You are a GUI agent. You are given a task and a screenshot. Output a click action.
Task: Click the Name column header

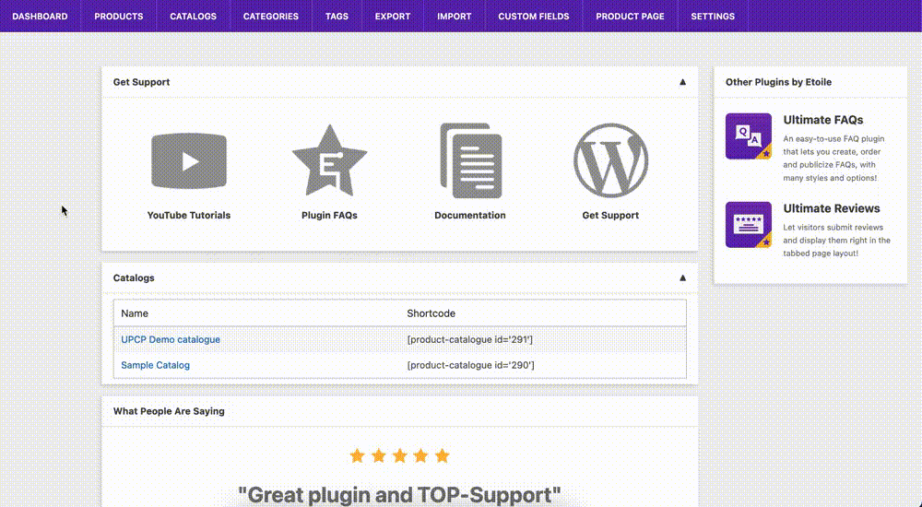pyautogui.click(x=135, y=313)
